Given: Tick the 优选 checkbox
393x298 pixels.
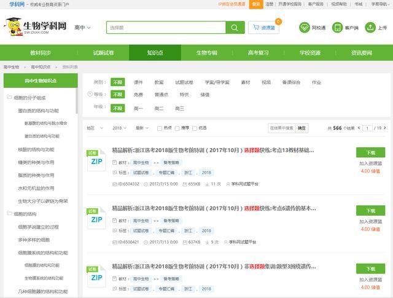Looking at the screenshot, I should click(x=195, y=128).
